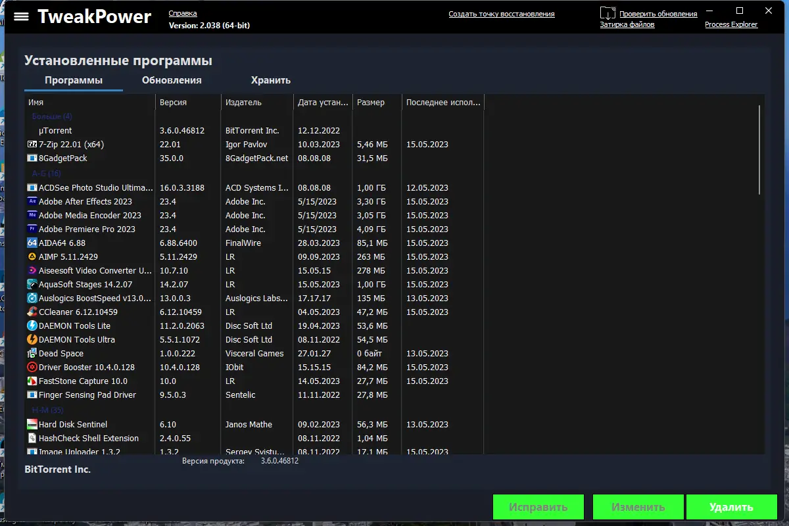Collapse the 'A-G (16)' group header

click(46, 174)
